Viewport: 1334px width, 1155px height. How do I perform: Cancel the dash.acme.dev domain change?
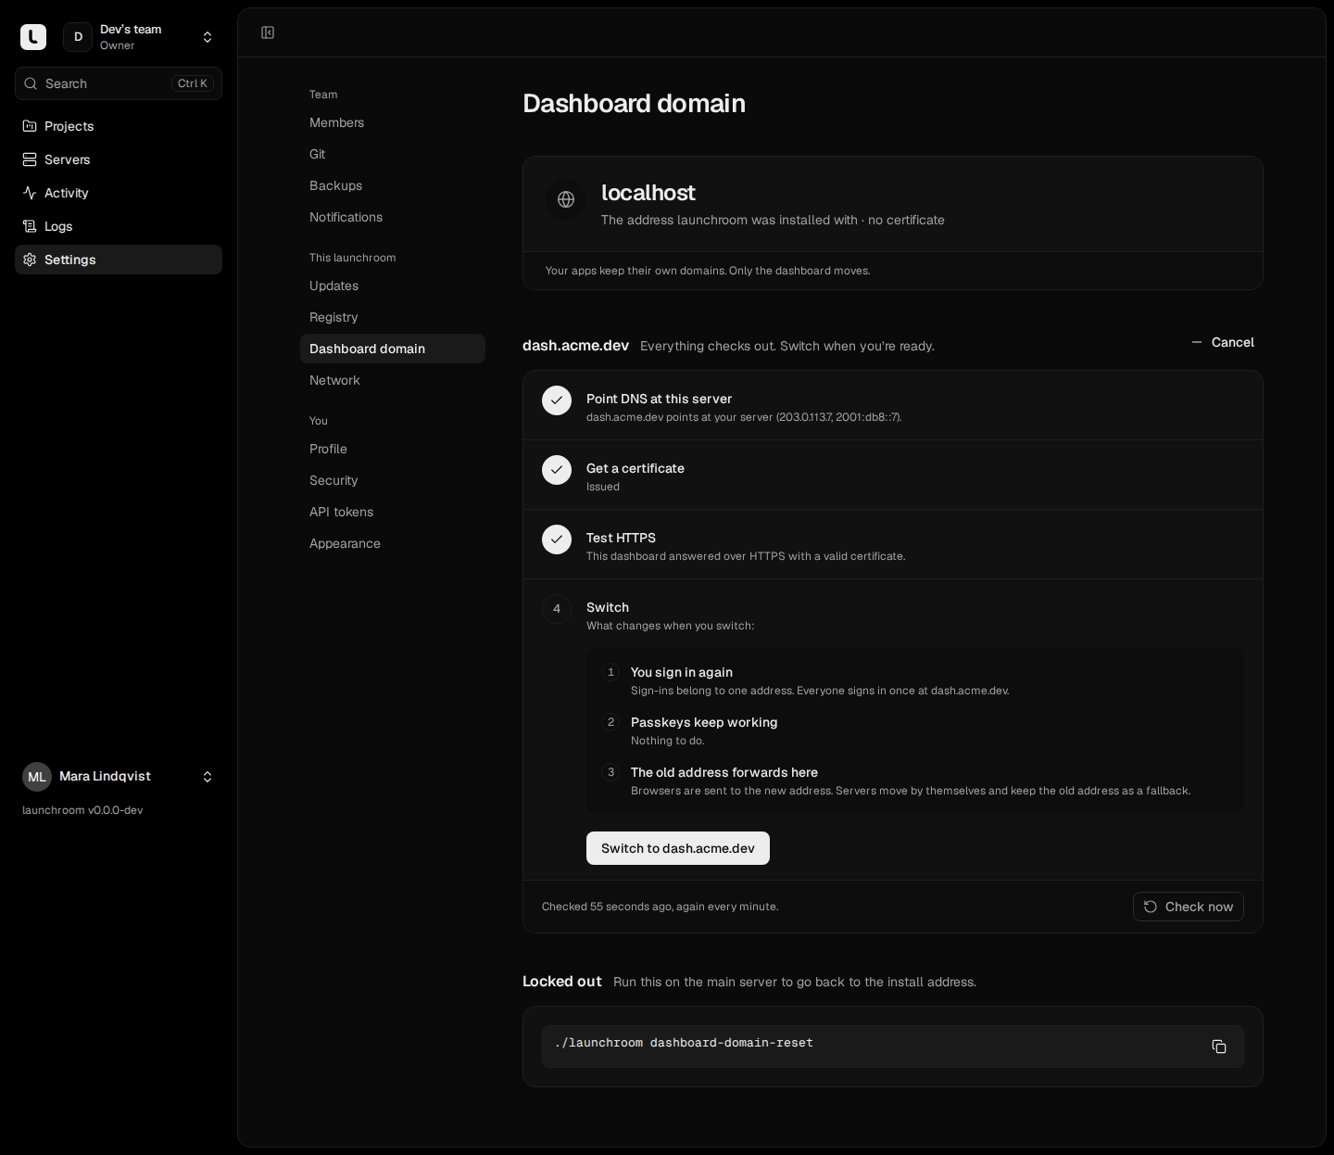1223,342
